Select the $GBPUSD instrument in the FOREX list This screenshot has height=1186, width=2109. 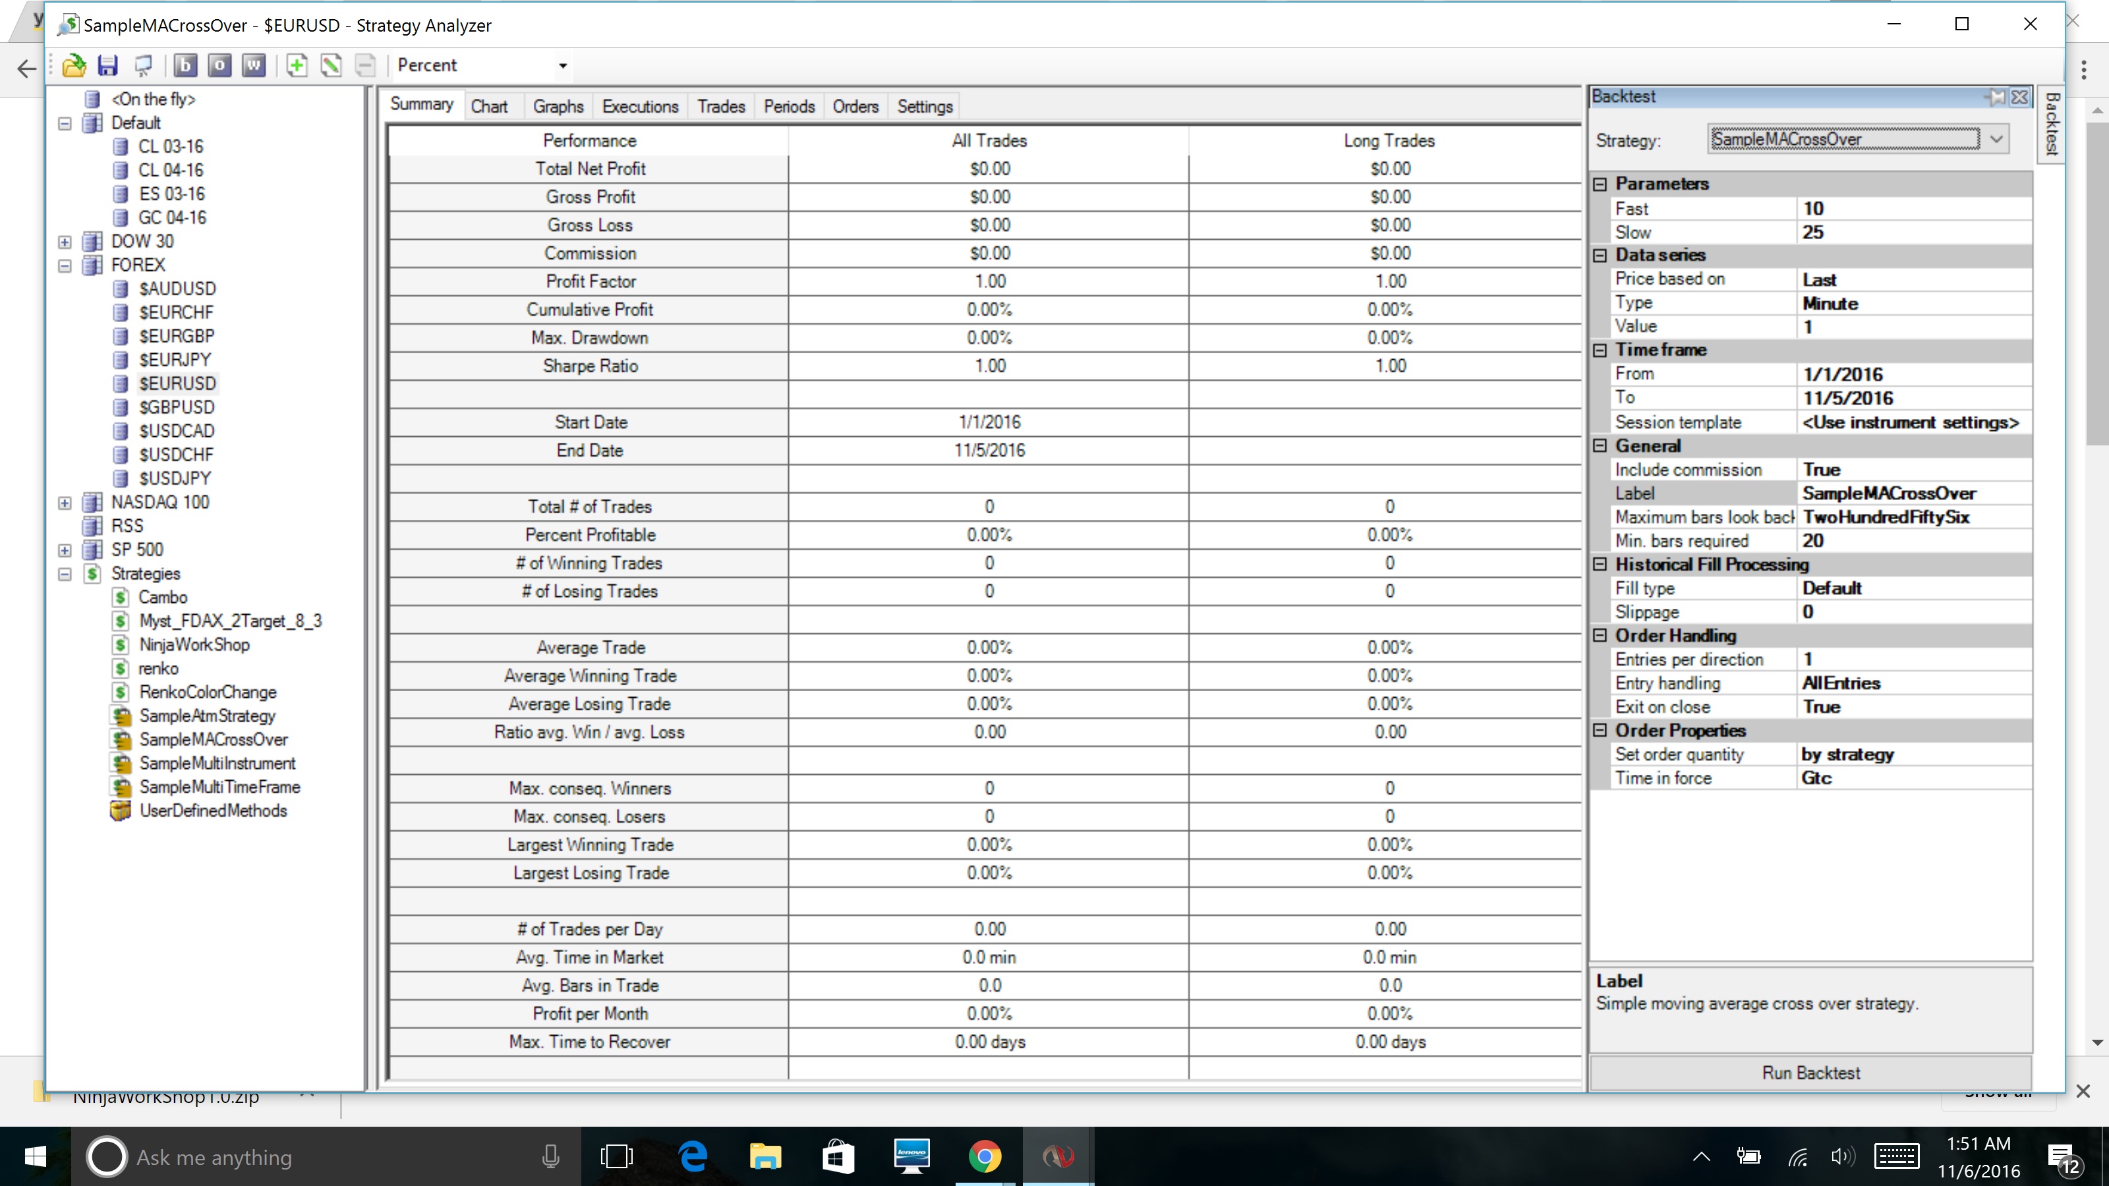[x=176, y=407]
